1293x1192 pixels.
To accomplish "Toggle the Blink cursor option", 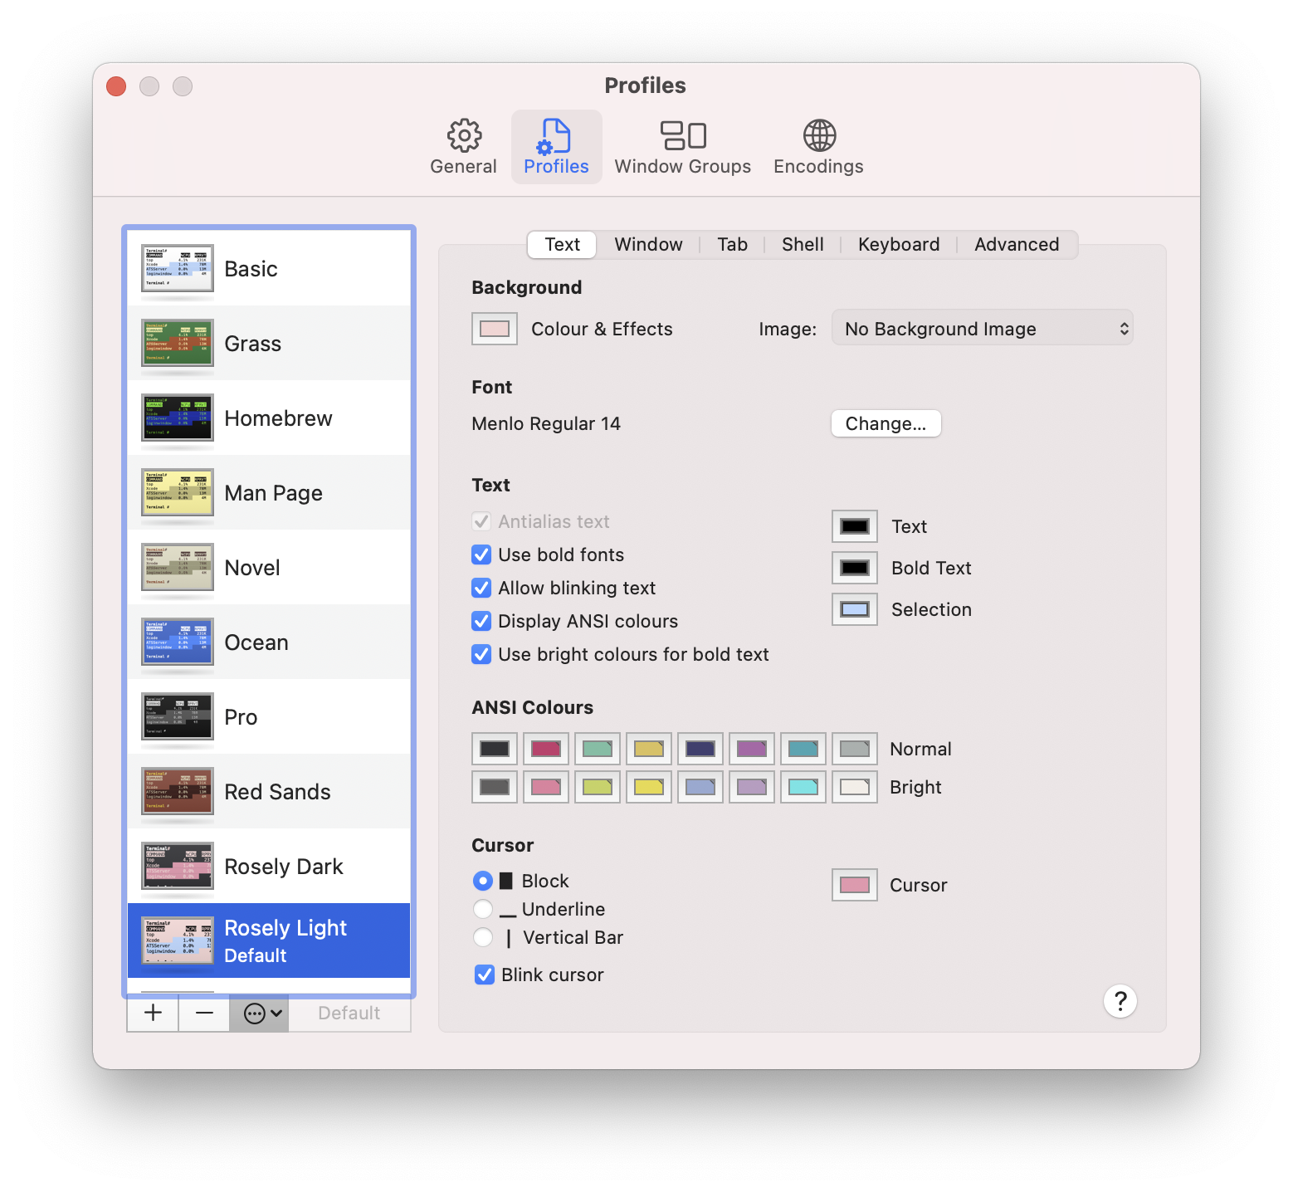I will pos(484,975).
